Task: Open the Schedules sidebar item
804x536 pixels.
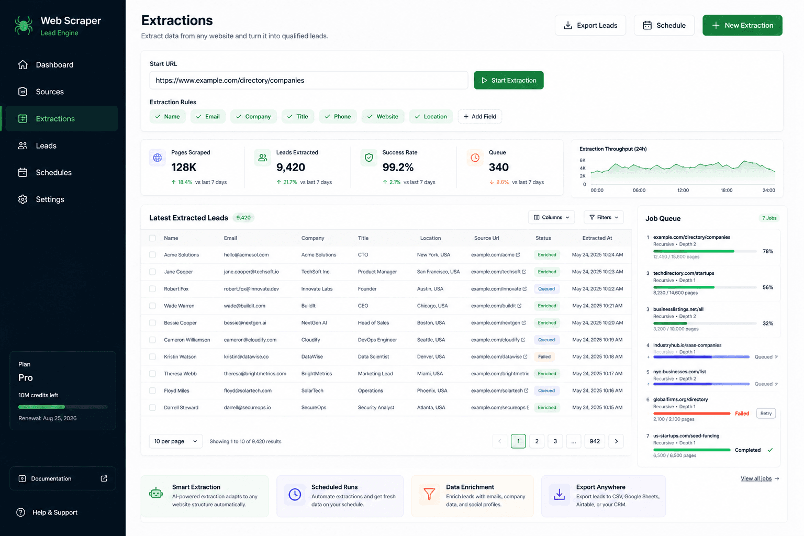Action: 62,172
